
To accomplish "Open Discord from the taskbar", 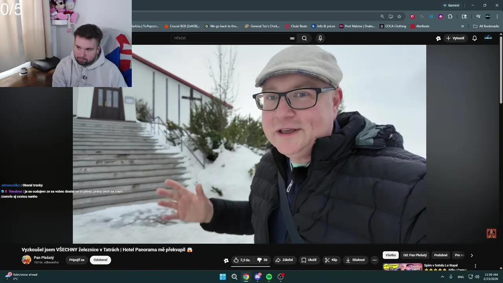I will point(257,277).
